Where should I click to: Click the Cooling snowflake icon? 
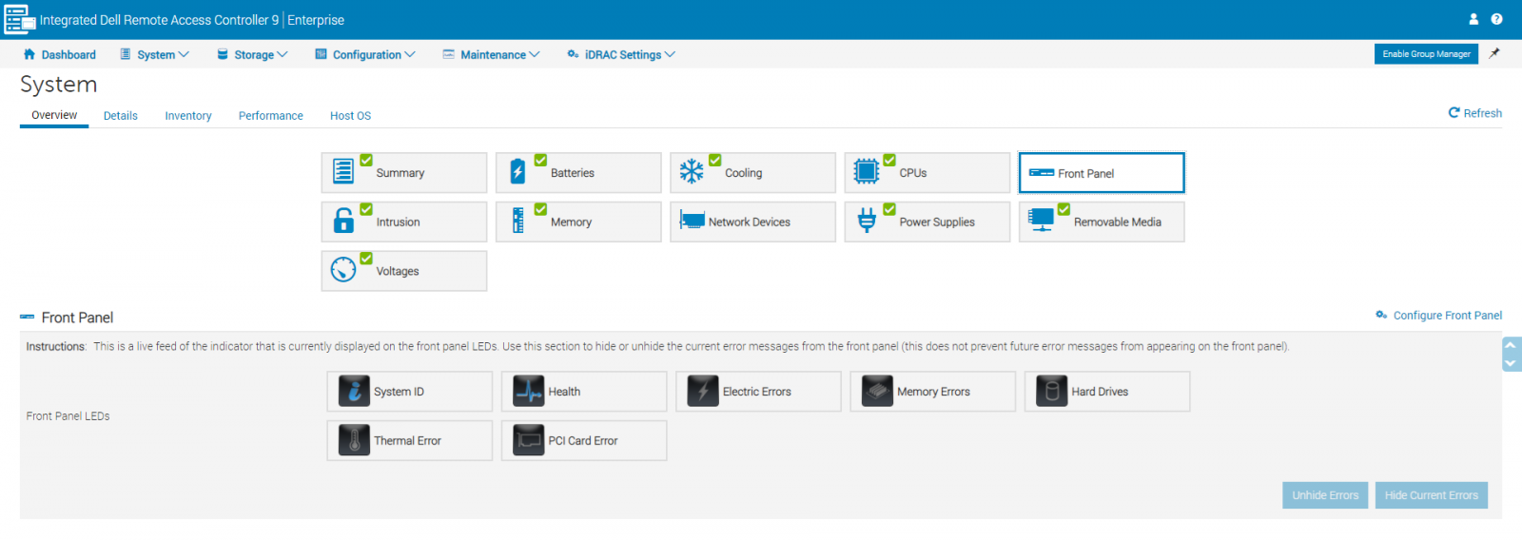pos(692,171)
